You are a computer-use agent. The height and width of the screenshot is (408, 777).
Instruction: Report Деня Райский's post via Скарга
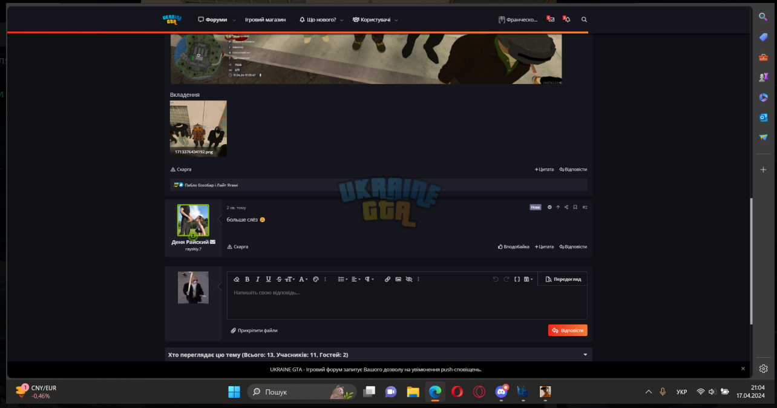(x=237, y=247)
